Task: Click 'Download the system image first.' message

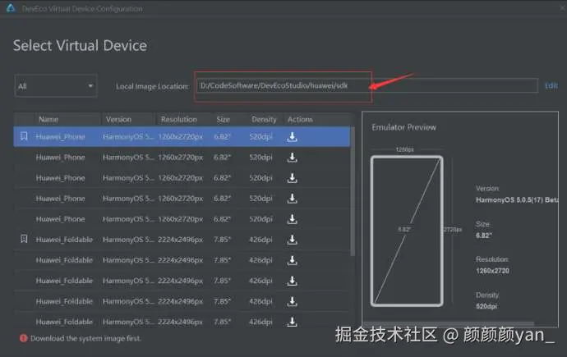Action: click(85, 338)
